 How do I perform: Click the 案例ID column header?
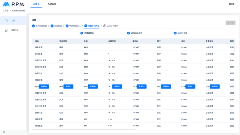135,41
